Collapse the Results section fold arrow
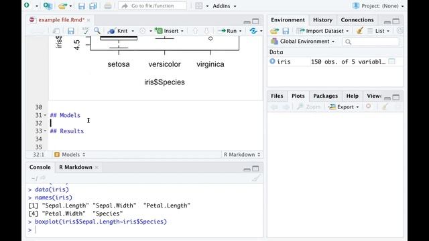 tap(46, 131)
